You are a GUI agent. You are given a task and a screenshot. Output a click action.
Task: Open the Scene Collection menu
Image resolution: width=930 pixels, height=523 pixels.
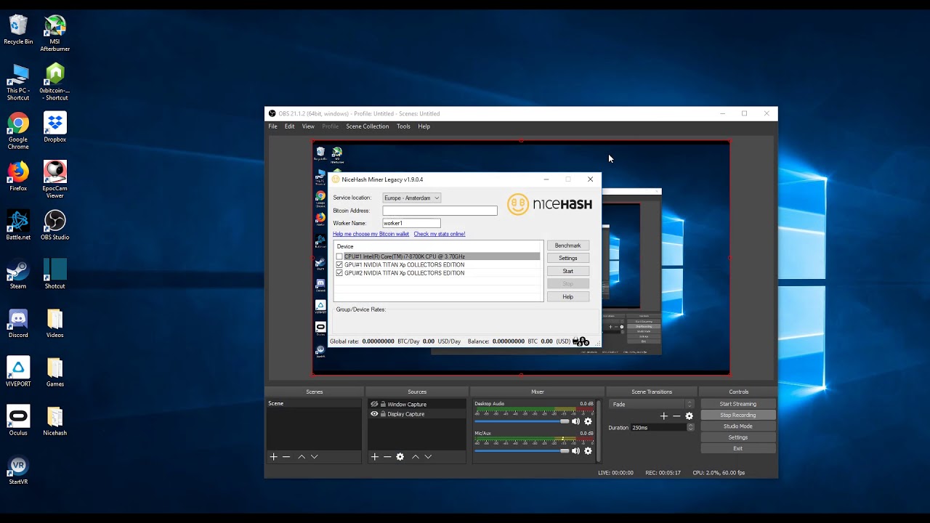[367, 126]
